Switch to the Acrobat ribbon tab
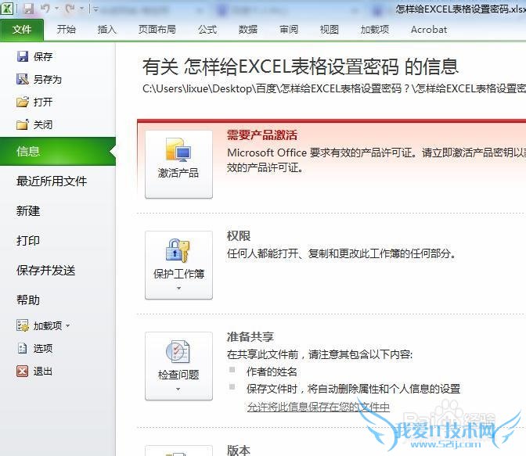 429,30
